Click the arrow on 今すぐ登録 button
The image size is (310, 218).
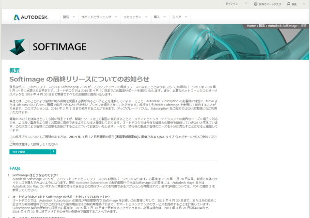(53, 152)
